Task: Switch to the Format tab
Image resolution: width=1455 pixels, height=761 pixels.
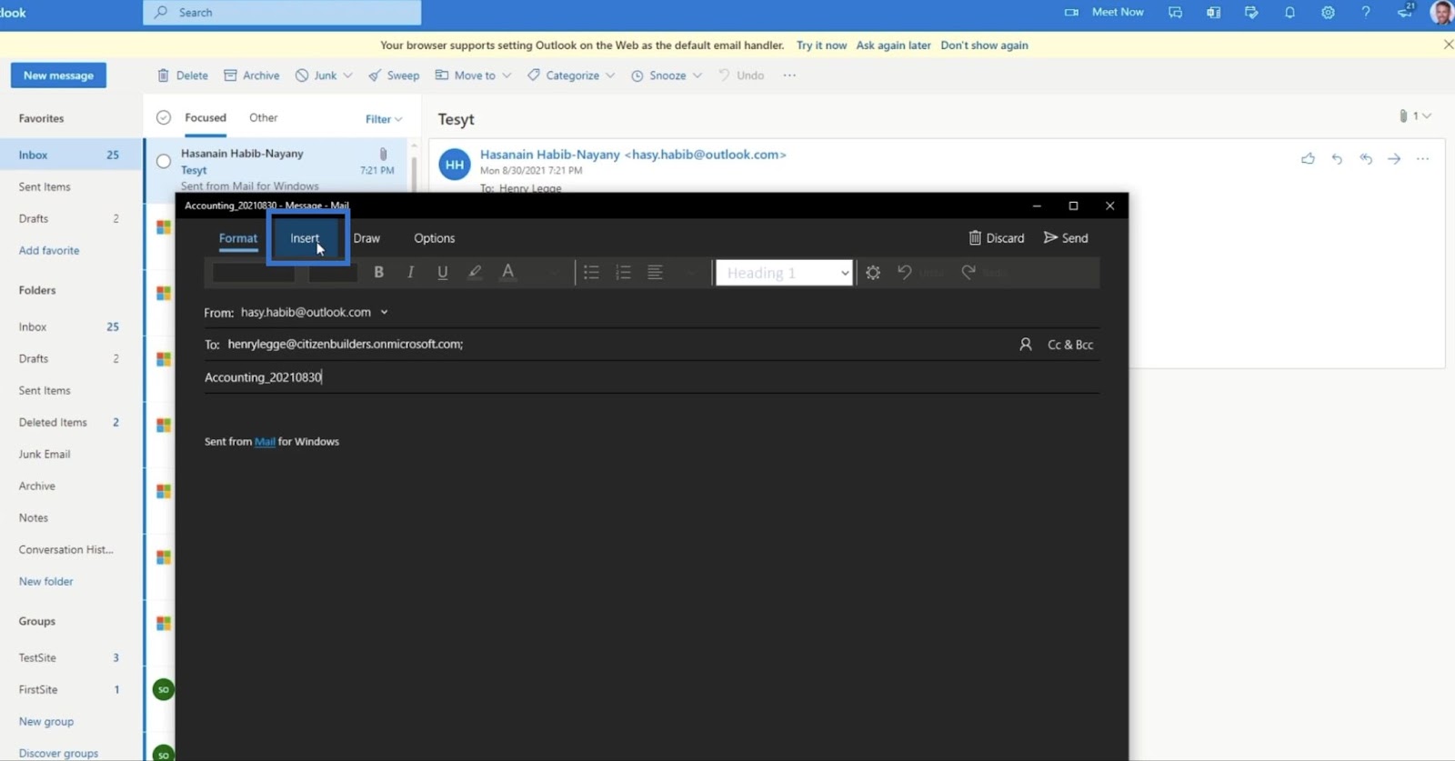Action: click(238, 238)
